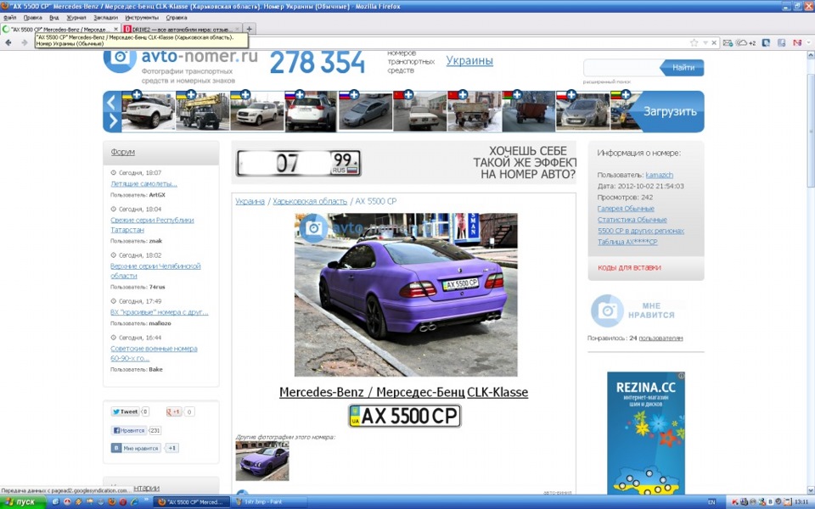Click the Facebook Нравится button

128,431
